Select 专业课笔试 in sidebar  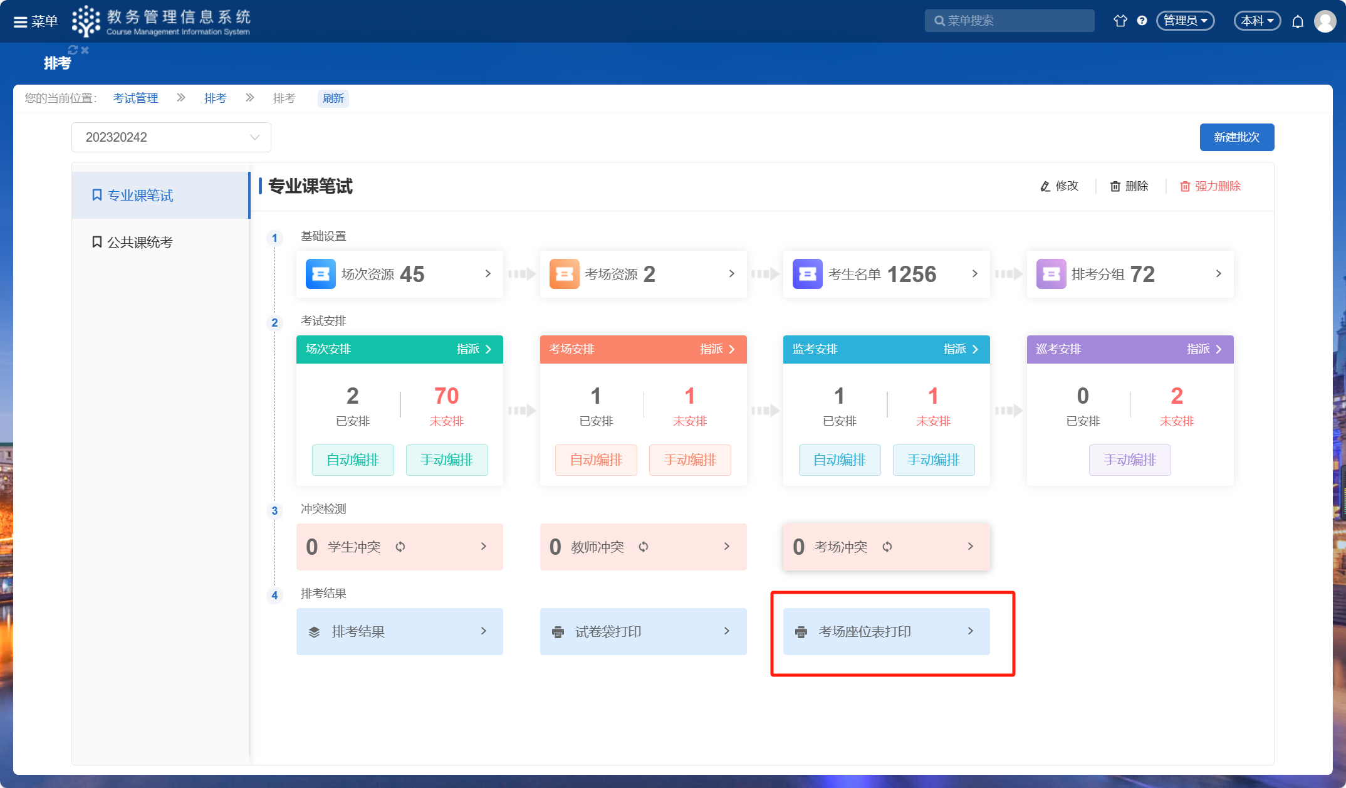coord(139,196)
